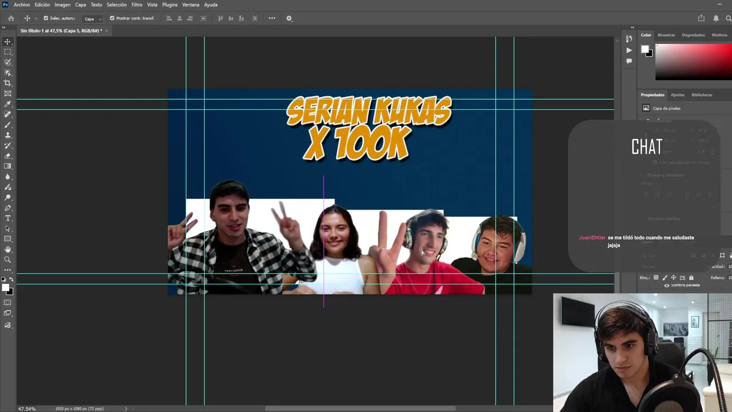Toggle lock image pixels brush icon
Screen dimensions: 732x412
pyautogui.click(x=665, y=278)
